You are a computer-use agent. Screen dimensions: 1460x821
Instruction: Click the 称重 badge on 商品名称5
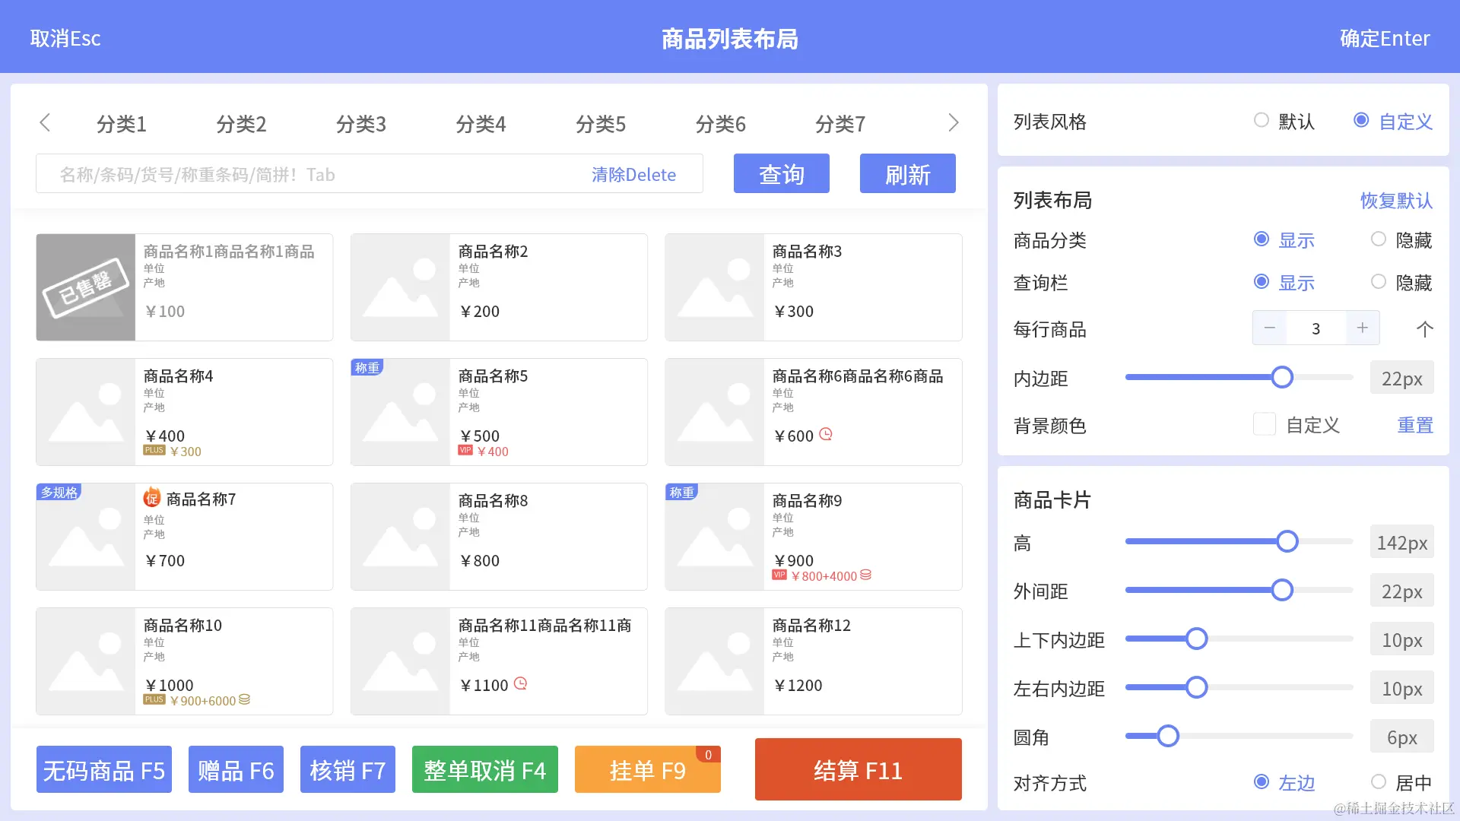367,368
